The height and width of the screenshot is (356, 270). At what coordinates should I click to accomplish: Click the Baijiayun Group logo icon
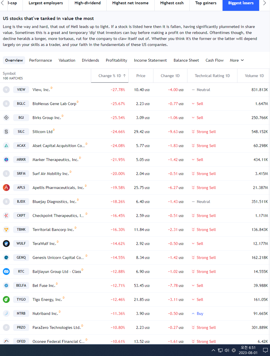(6, 271)
